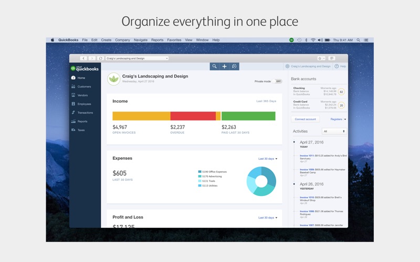
Task: Open Invoice 1011 link in Activities
Action: click(x=307, y=156)
